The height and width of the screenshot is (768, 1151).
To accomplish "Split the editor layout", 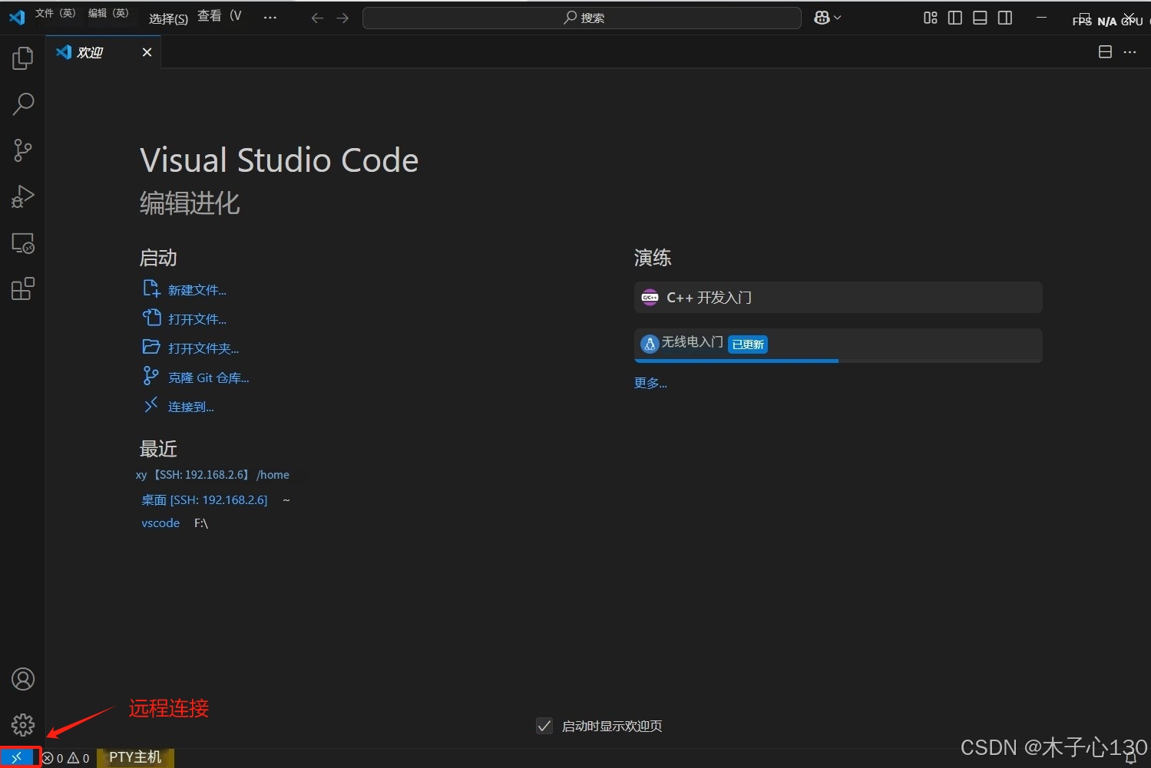I will tap(1105, 52).
